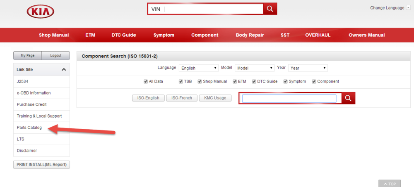This screenshot has width=414, height=187.
Task: Open the DTC Guide menu
Action: [123, 35]
